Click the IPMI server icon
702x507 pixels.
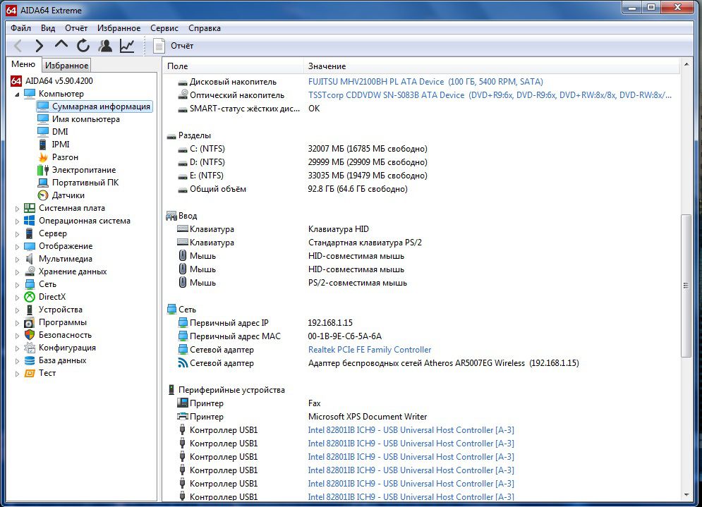43,145
